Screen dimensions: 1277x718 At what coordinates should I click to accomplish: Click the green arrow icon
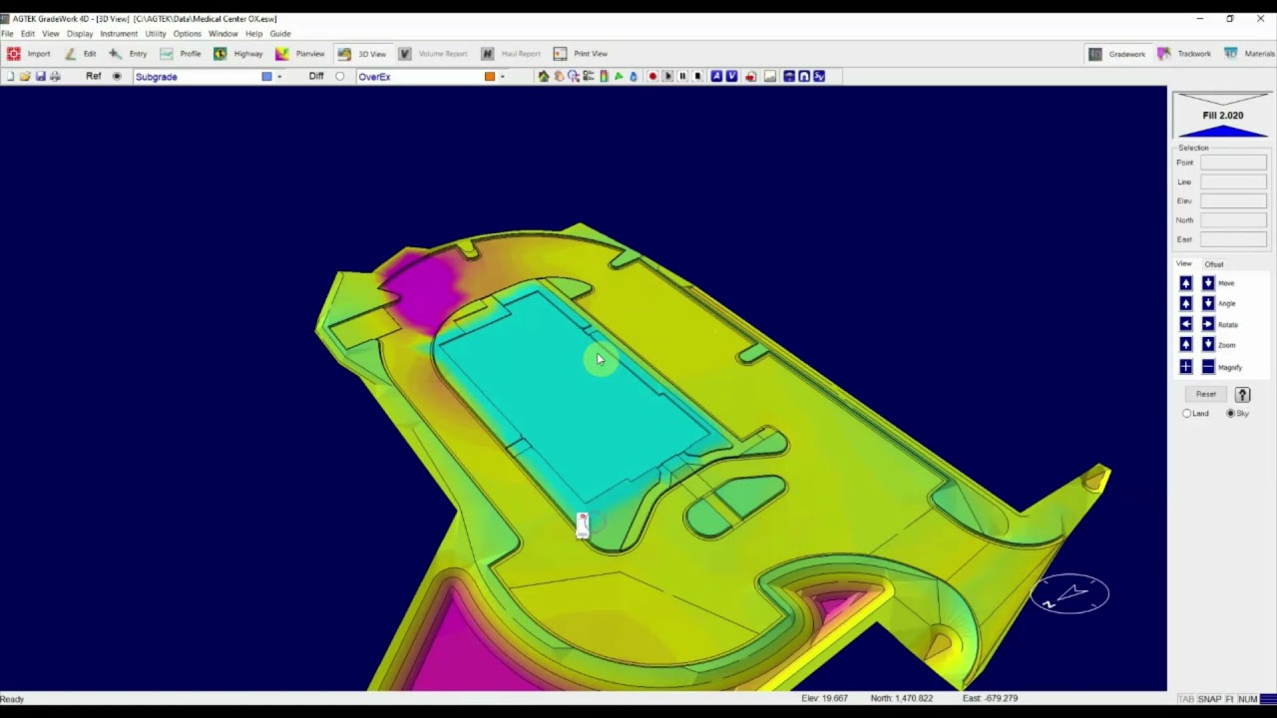click(x=619, y=77)
